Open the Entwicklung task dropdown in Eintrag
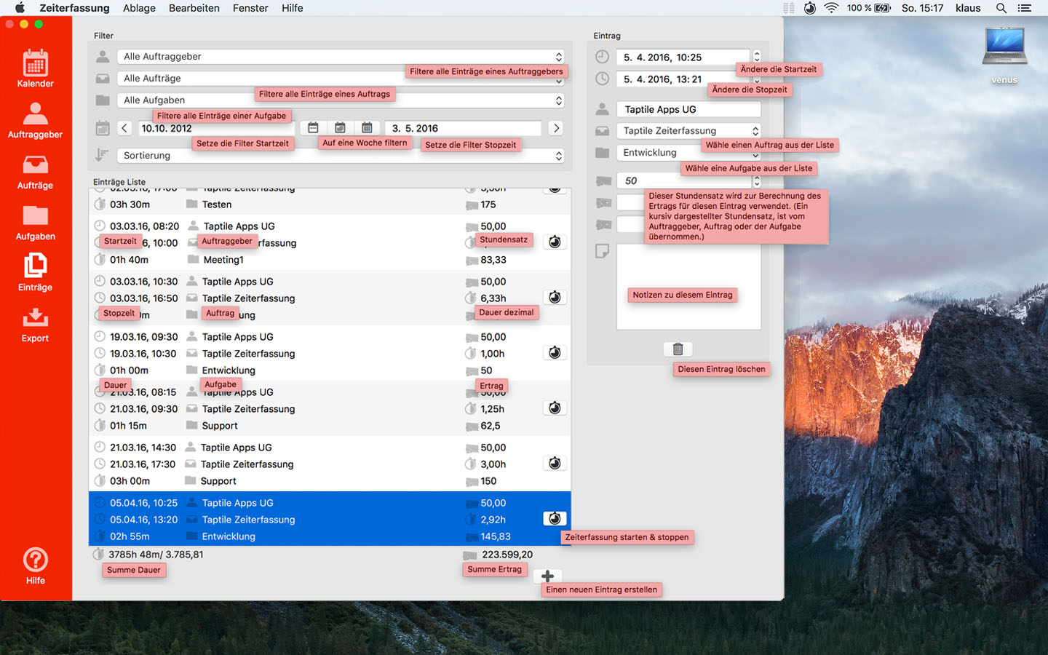 pos(688,153)
